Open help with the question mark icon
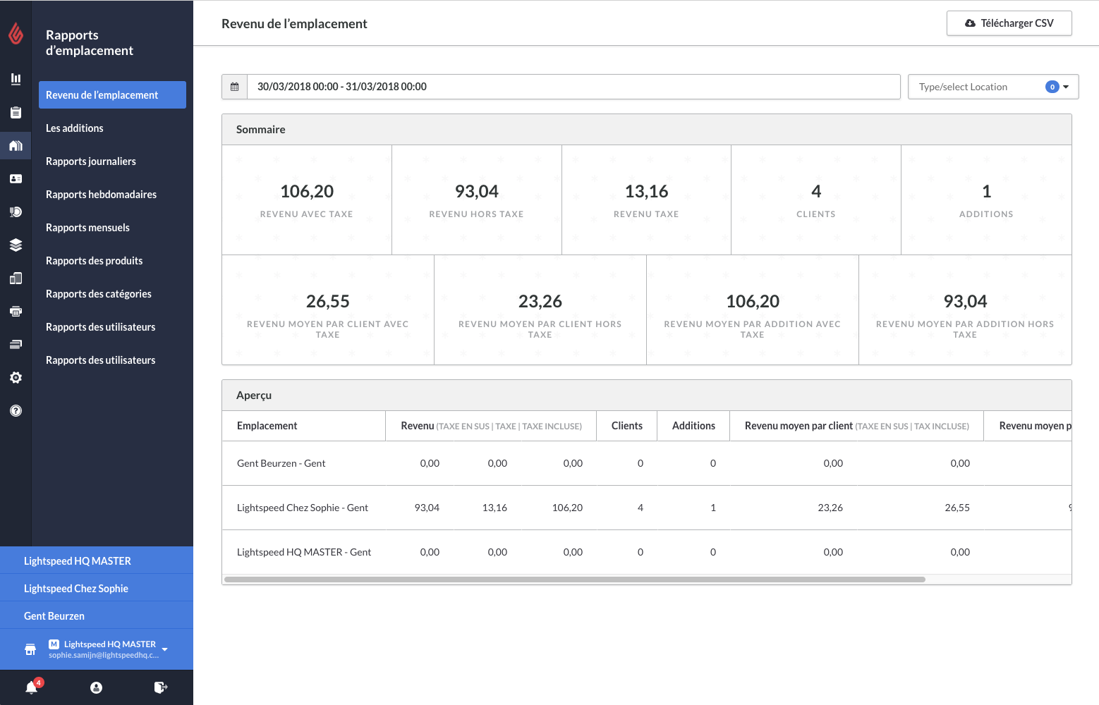 [16, 411]
